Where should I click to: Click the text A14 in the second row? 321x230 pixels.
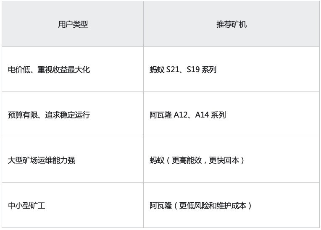202,115
